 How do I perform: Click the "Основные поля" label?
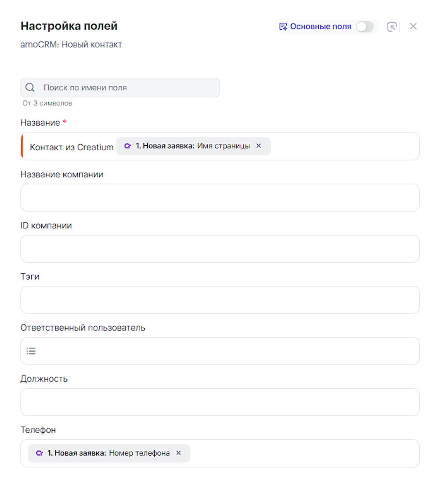click(x=321, y=26)
